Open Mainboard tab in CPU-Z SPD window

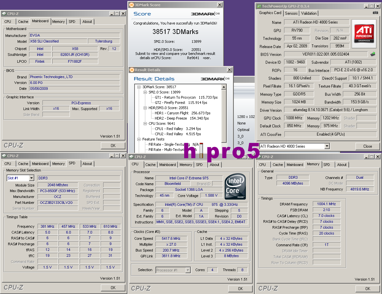(x=40, y=164)
